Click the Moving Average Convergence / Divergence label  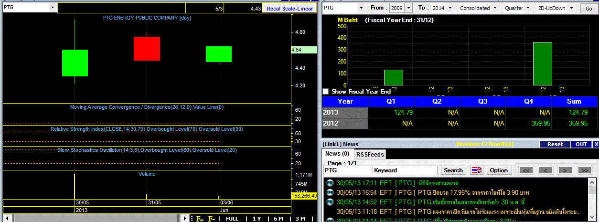point(147,107)
